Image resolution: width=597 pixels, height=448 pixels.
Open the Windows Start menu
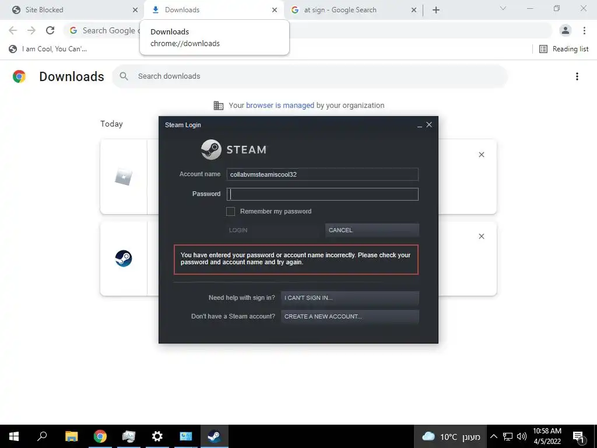tap(14, 436)
